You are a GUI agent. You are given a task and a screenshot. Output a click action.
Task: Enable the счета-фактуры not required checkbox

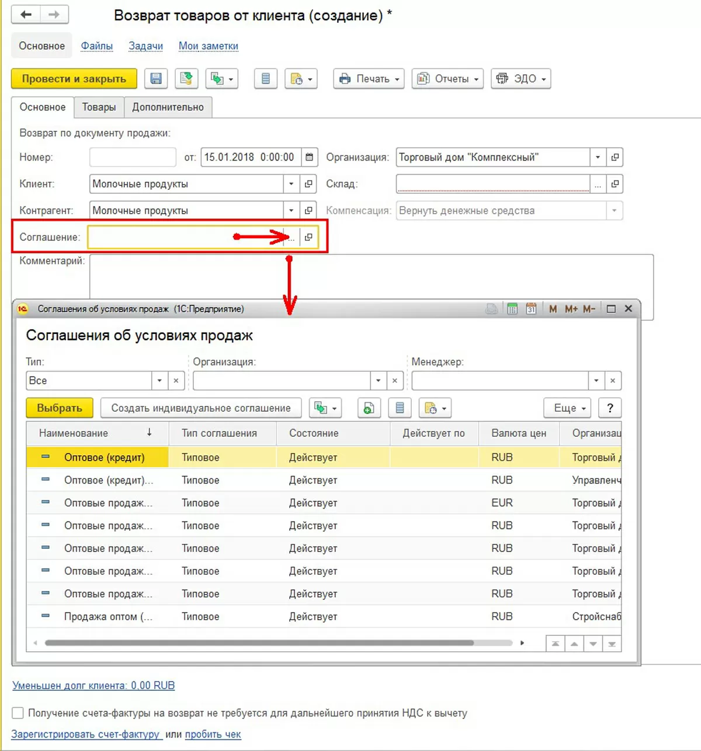[18, 713]
